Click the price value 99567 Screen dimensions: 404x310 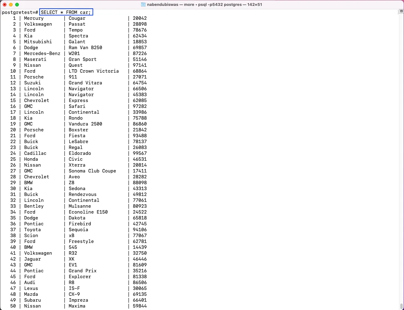click(140, 153)
